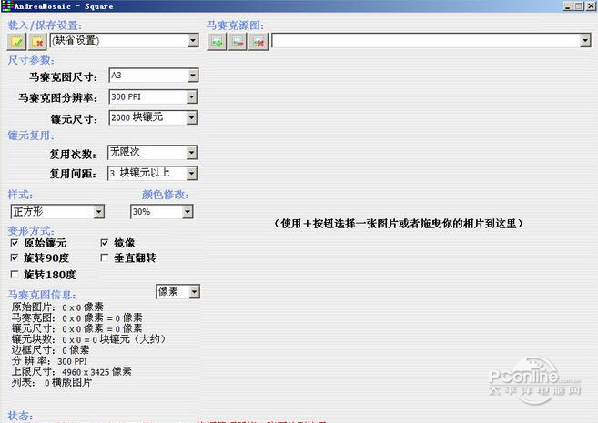Click the delete settings icon with red X

(x=37, y=41)
